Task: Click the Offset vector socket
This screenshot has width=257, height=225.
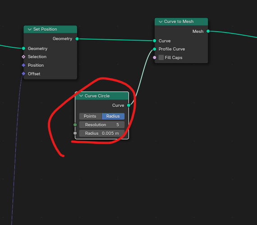Action: pyautogui.click(x=23, y=74)
